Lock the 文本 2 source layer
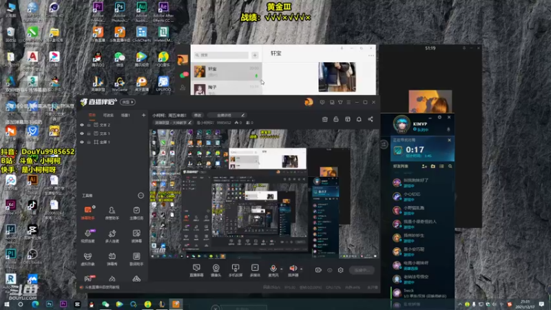This screenshot has width=551, height=310. tap(89, 125)
